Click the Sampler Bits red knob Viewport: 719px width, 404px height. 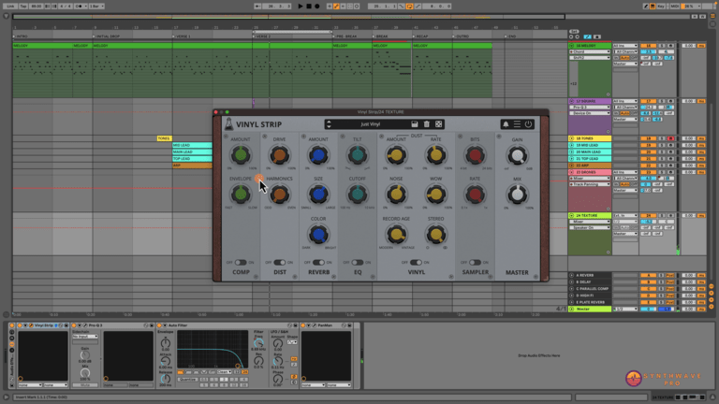475,155
